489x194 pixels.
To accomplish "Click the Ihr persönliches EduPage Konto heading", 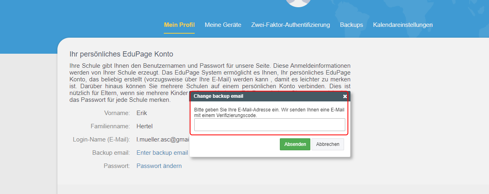I will click(x=121, y=54).
